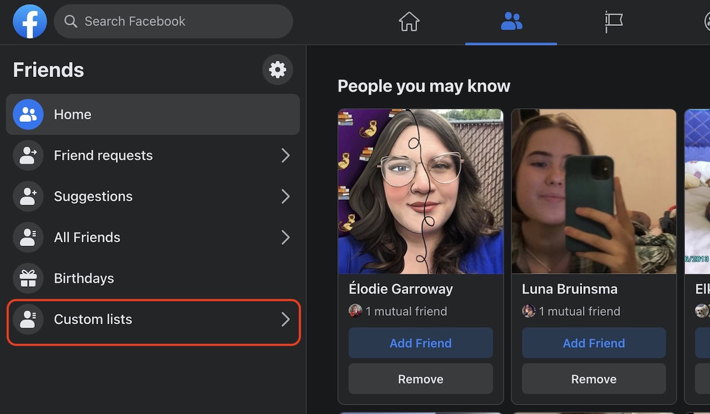
Task: Expand Friend requests chevron arrow
Action: [x=285, y=156]
